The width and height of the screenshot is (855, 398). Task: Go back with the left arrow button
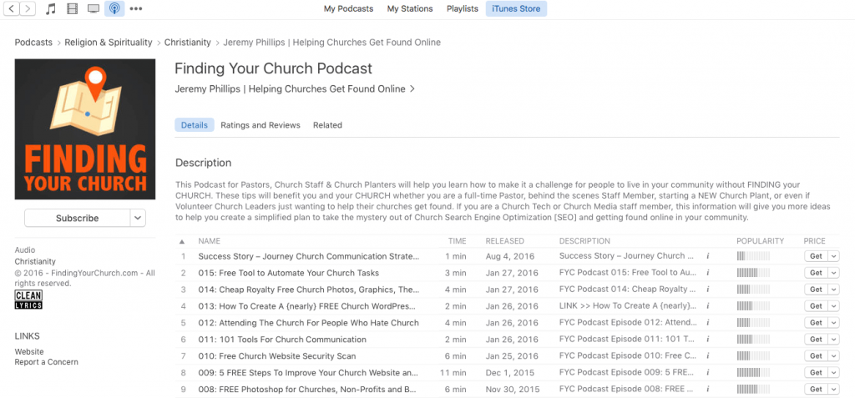coord(12,8)
